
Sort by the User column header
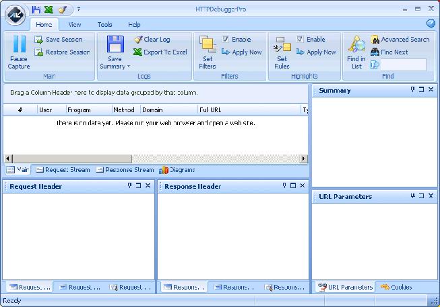click(52, 110)
